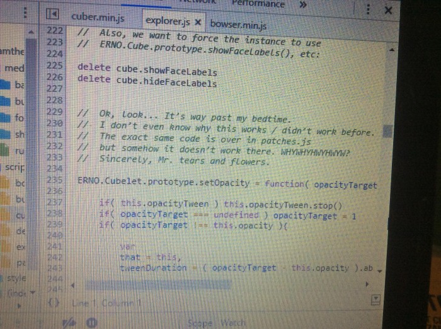Click the file navigator scroll-down arrow
The height and width of the screenshot is (329, 441).
click(33, 292)
